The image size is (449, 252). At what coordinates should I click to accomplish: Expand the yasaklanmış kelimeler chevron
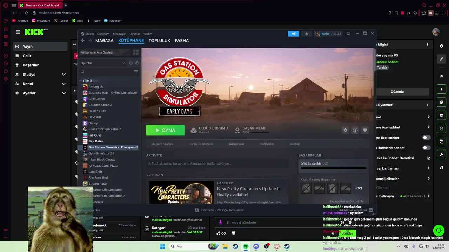tap(429, 178)
